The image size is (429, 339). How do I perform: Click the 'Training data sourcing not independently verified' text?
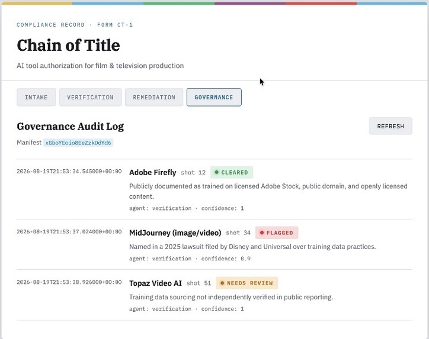(x=231, y=297)
